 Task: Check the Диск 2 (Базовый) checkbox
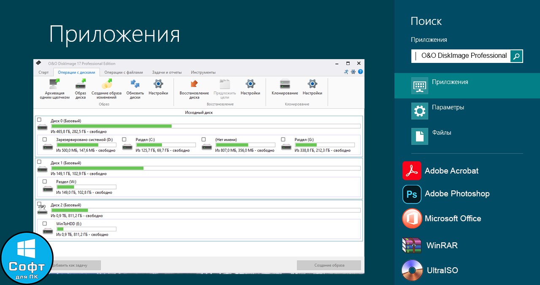click(39, 204)
